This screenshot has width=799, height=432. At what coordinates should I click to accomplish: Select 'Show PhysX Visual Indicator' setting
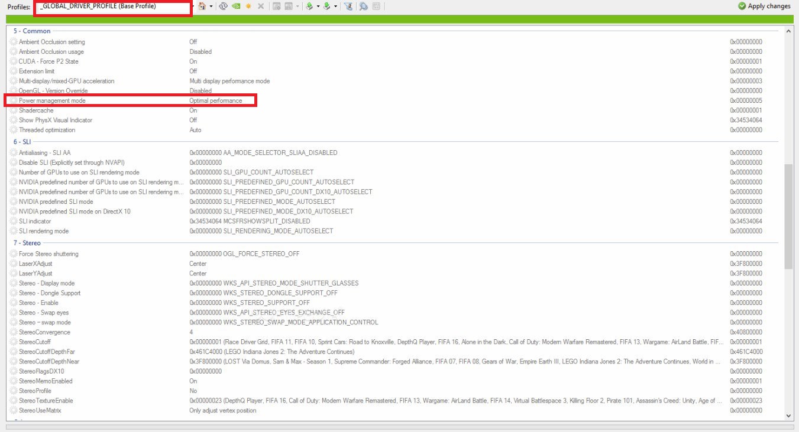[56, 120]
